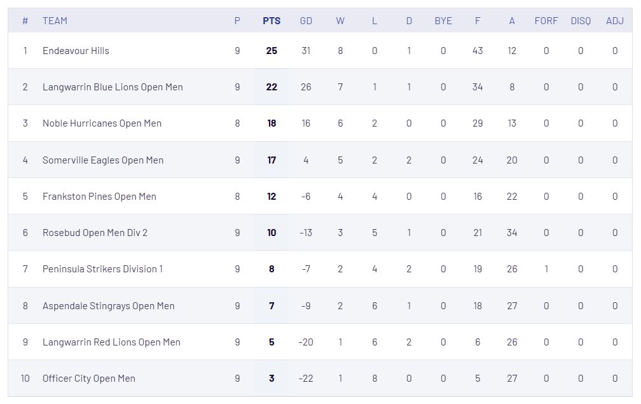Open Somerville Eagles Open Men
Viewport: 641px width, 404px height.
103,160
